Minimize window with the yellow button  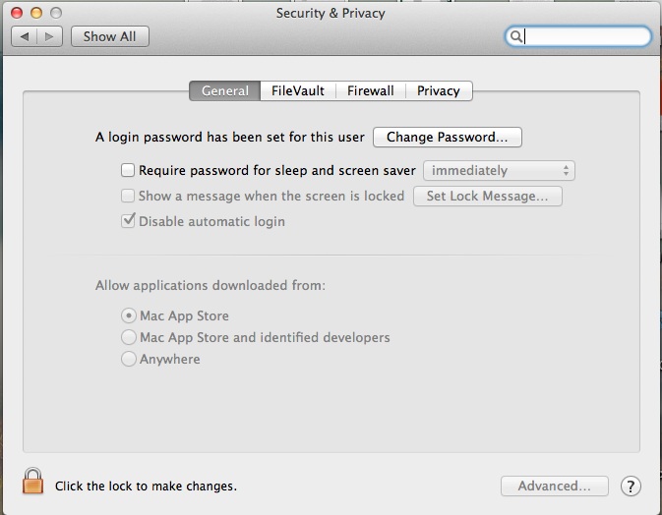pos(36,13)
